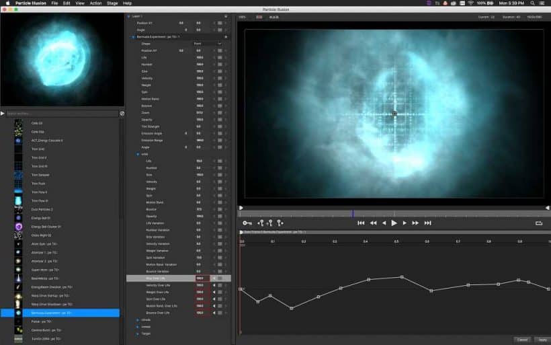Click the Size Over Life value field

pyautogui.click(x=202, y=278)
